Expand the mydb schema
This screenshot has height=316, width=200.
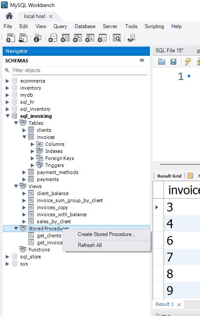7,95
